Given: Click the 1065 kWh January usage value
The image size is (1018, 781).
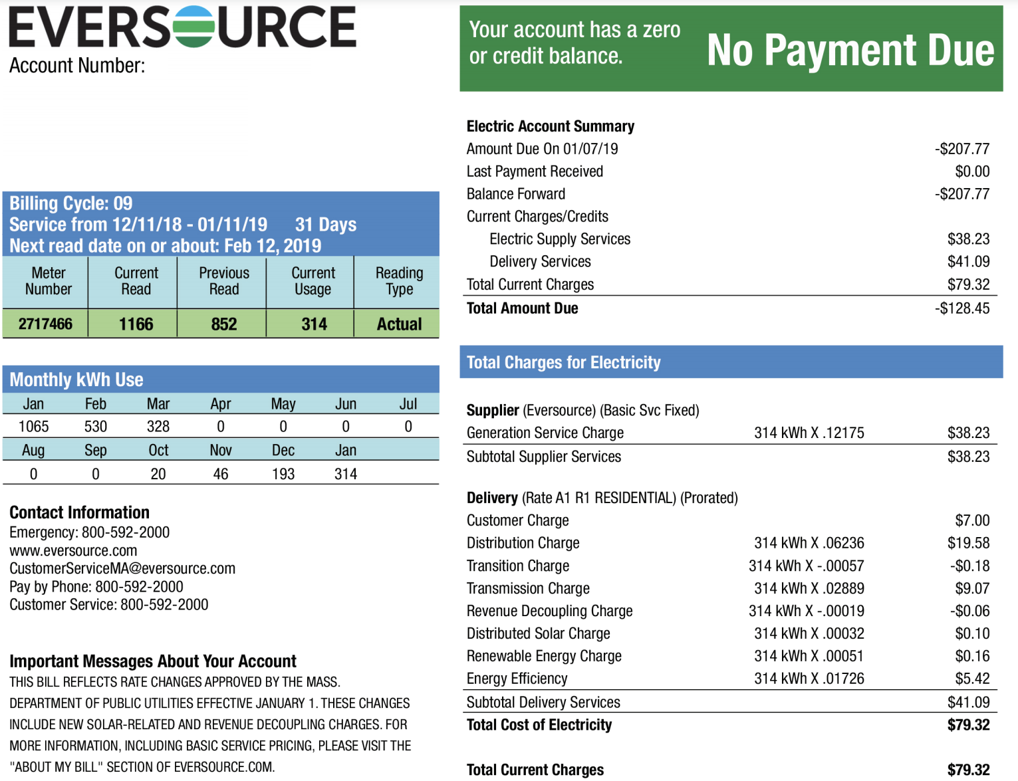Looking at the screenshot, I should (x=33, y=427).
